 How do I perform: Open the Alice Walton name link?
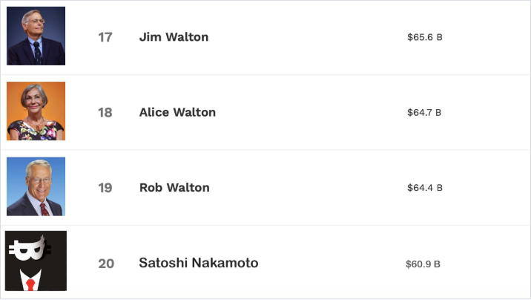177,112
